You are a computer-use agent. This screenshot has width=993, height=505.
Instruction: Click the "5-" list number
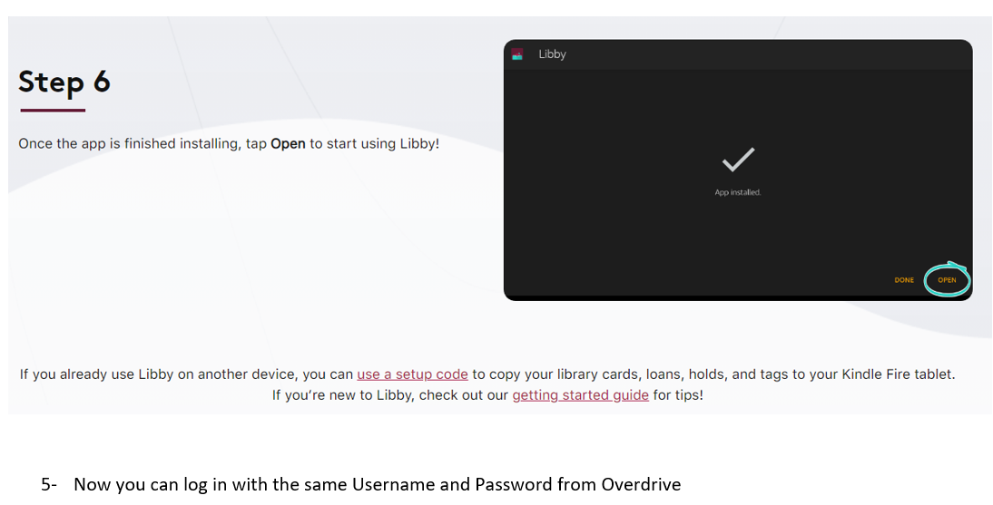pos(49,485)
